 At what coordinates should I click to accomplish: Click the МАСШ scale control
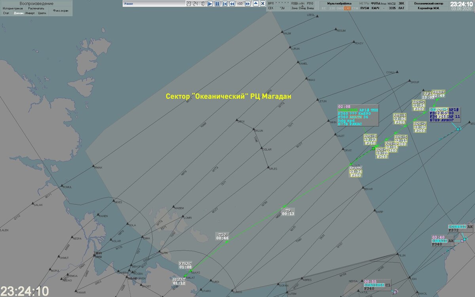point(391,3)
